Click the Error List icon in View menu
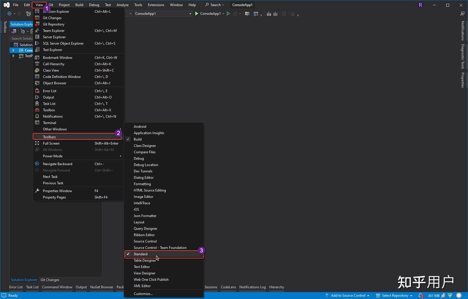This screenshot has width=468, height=299. (x=37, y=91)
